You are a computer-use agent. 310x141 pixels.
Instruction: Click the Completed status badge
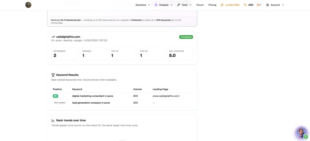coord(186,37)
